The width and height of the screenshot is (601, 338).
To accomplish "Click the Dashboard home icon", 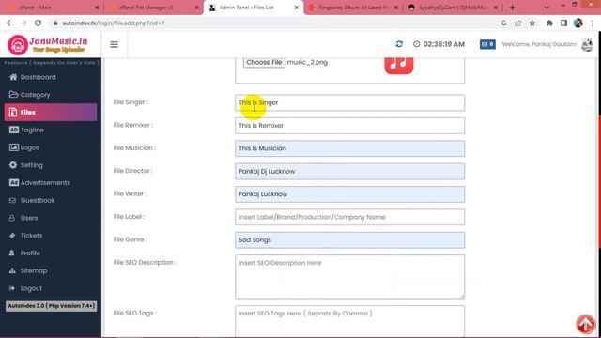I will tap(13, 77).
